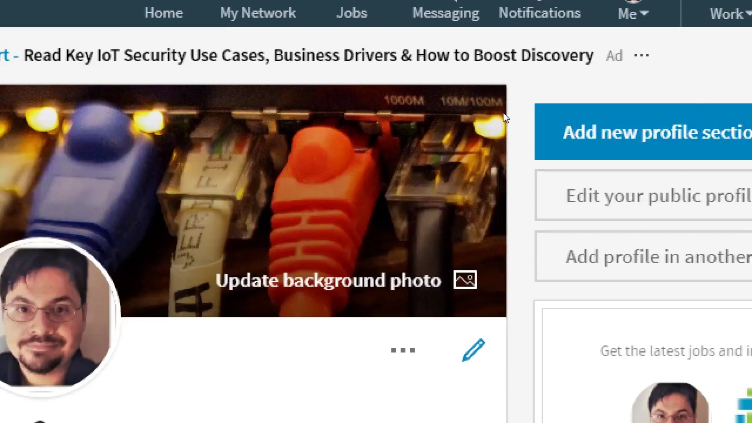Image resolution: width=752 pixels, height=423 pixels.
Task: Open the Work menu
Action: click(730, 13)
